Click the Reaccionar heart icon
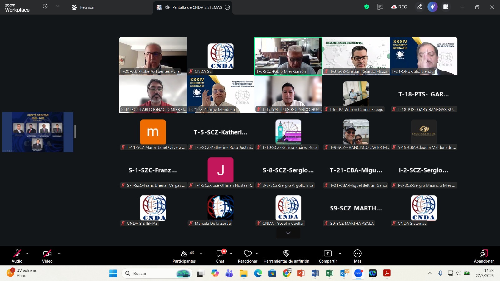 [x=247, y=256]
